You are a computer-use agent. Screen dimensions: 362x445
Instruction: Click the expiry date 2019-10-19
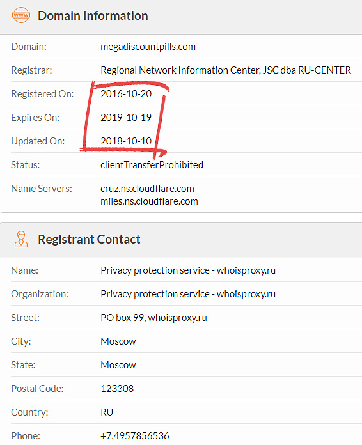(126, 117)
